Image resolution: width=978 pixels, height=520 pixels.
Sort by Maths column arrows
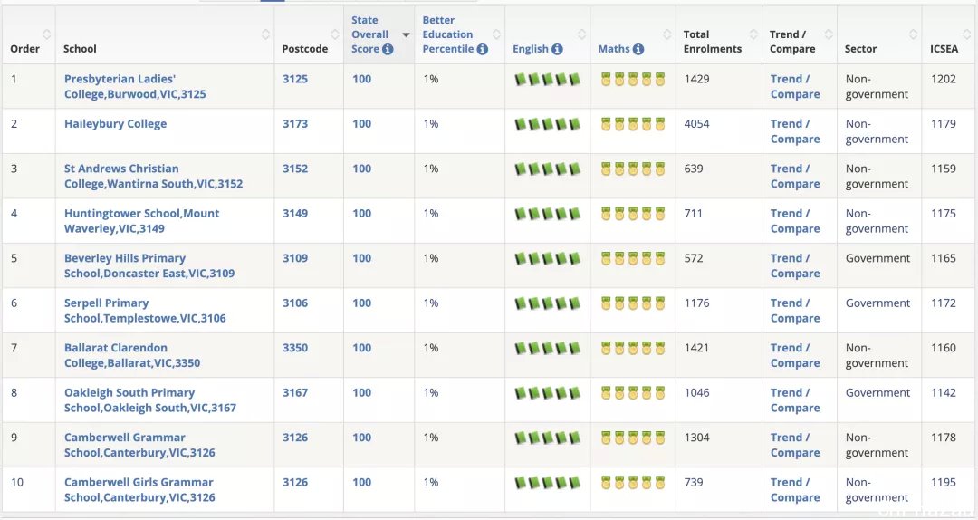click(x=667, y=34)
